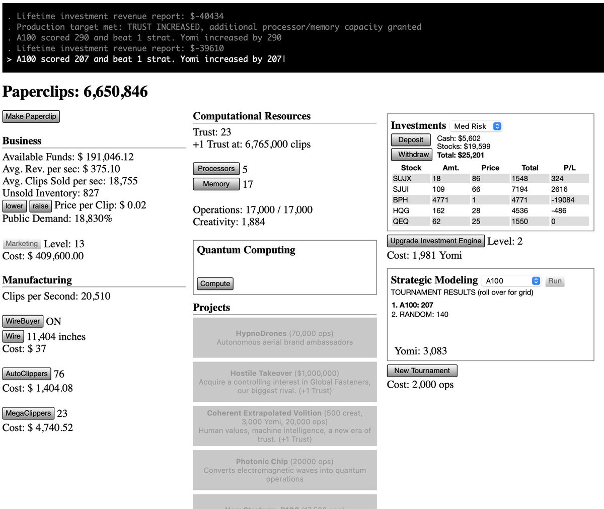Click the Paperclips: 6,650,846 heading
The width and height of the screenshot is (604, 509).
75,91
